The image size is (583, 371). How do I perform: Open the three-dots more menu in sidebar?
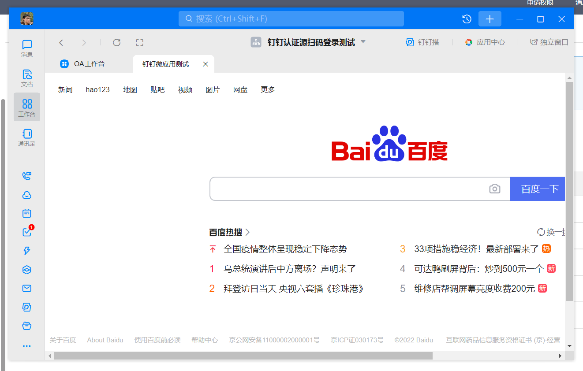coord(27,346)
